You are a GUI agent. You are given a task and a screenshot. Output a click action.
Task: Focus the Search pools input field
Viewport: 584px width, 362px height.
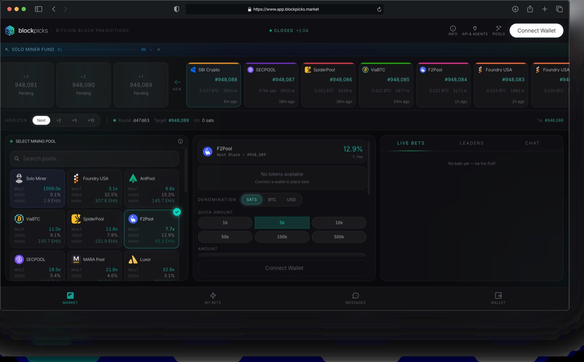[94, 159]
